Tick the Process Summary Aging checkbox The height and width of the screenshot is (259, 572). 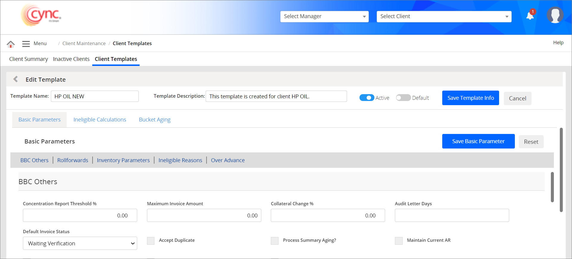tap(275, 241)
